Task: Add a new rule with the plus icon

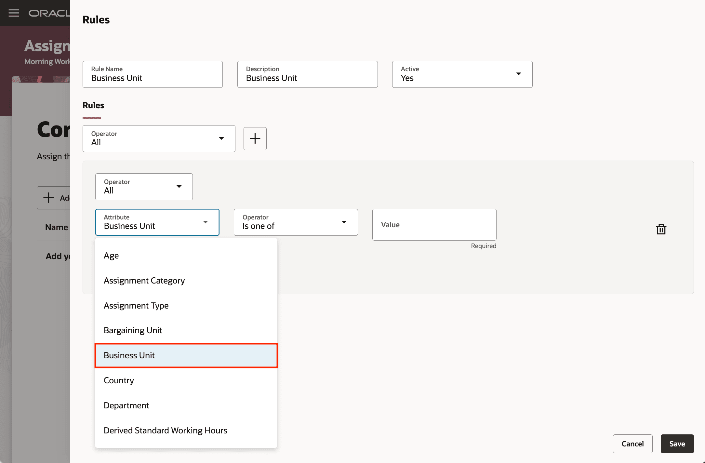Action: click(x=255, y=139)
